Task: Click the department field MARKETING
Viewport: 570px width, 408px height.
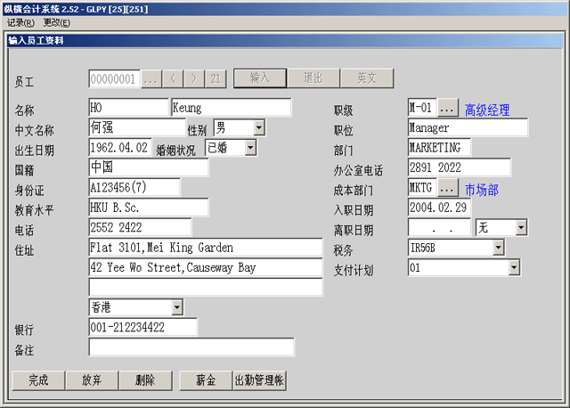Action: (x=439, y=148)
